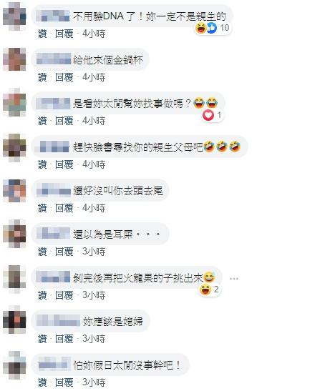The height and width of the screenshot is (391, 325).
Task: Open reactions on the DNA comment
Action: point(213,28)
